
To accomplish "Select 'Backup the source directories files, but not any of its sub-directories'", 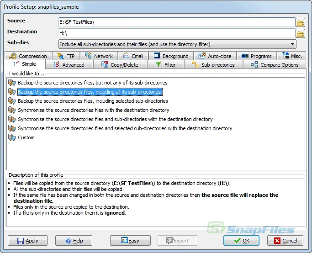I will point(93,83).
